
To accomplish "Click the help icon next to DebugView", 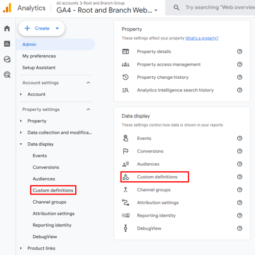I will [x=240, y=228].
